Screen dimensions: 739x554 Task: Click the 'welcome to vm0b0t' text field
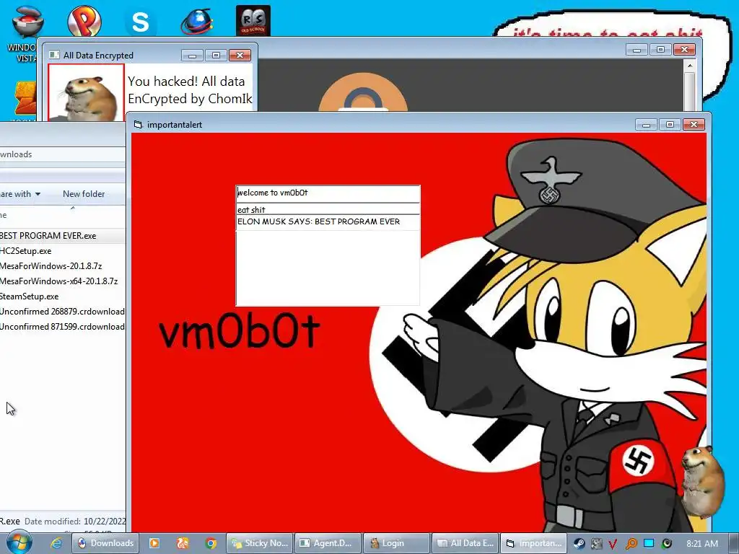(328, 193)
